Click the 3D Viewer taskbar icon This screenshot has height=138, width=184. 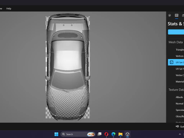[x=127, y=134]
